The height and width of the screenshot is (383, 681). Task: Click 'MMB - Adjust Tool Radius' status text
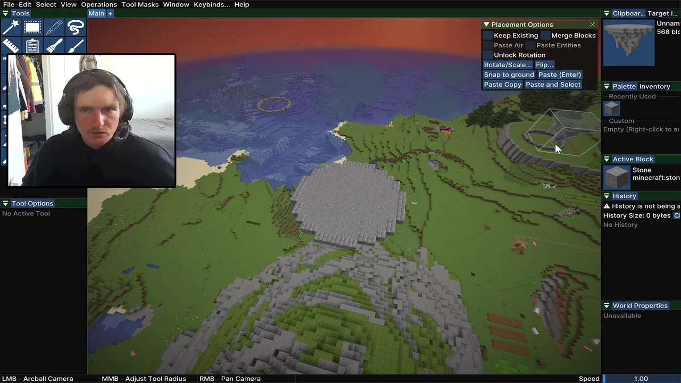(x=144, y=379)
